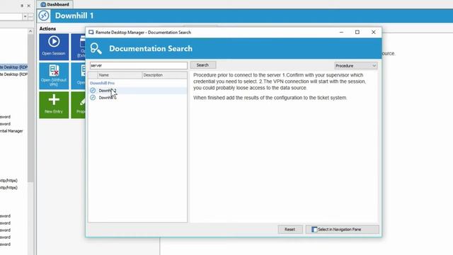Click the New Entry tile
The height and width of the screenshot is (255, 453).
[x=54, y=105]
